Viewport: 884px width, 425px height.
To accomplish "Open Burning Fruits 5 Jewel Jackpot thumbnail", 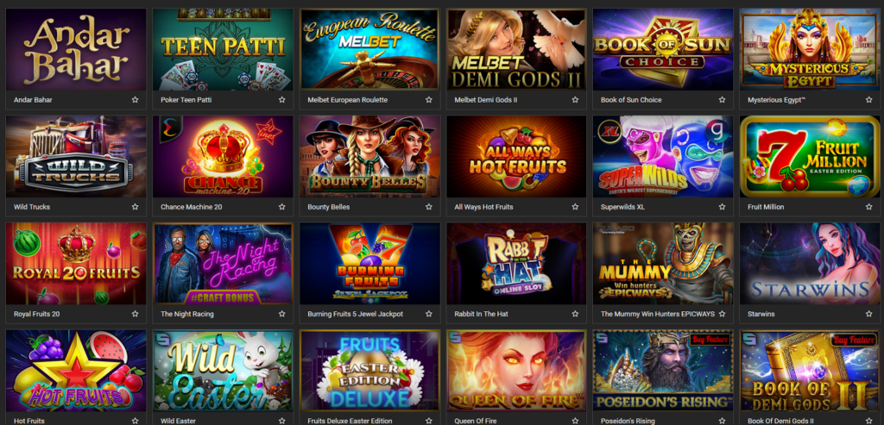I will pyautogui.click(x=369, y=264).
